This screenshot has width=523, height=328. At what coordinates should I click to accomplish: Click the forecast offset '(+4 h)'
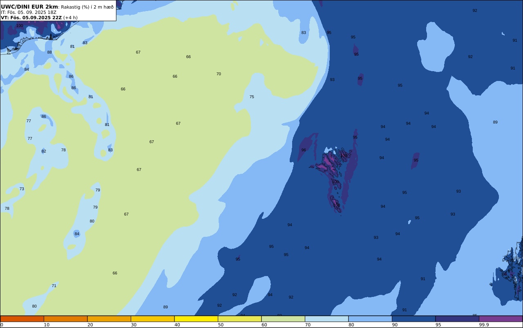point(70,18)
